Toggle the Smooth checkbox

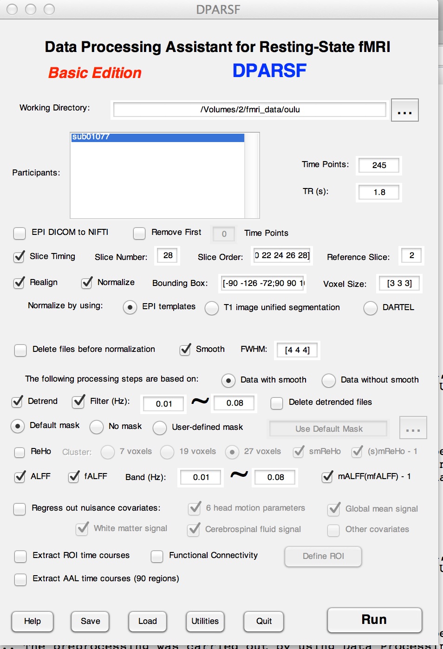point(185,349)
